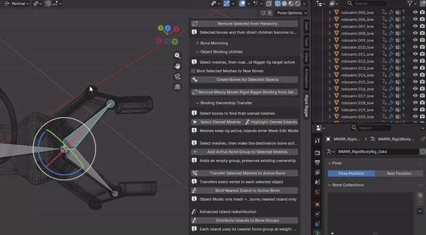Open the Tool properties tab icon
The image size is (426, 235).
(317, 141)
